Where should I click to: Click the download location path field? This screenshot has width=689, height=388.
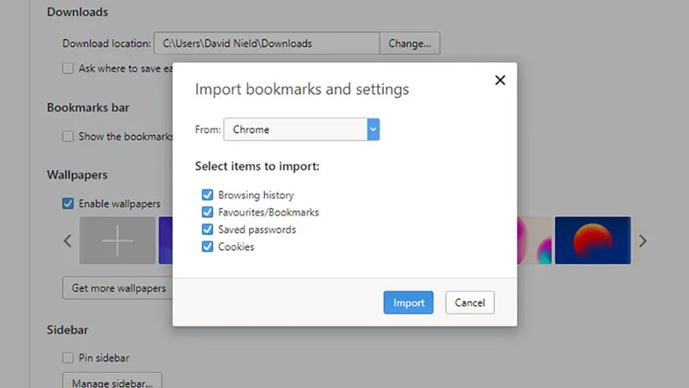click(x=266, y=44)
